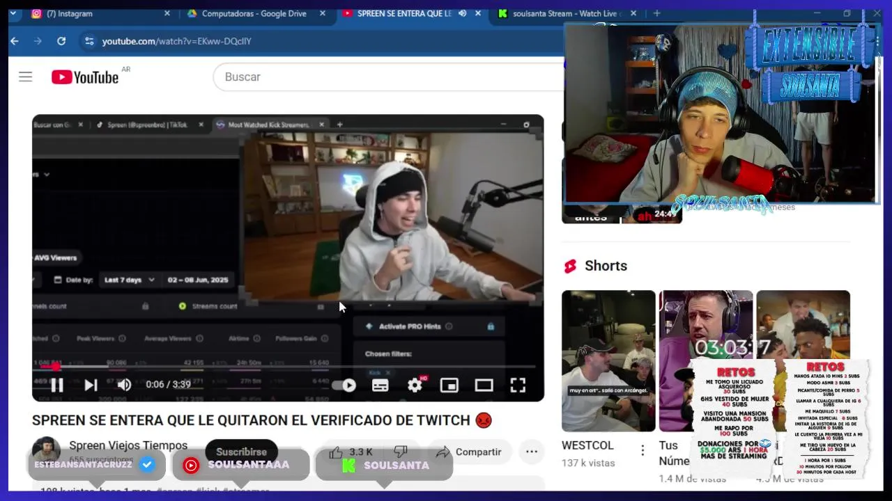
Task: Click the 137 k vistas view count
Action: [x=588, y=463]
